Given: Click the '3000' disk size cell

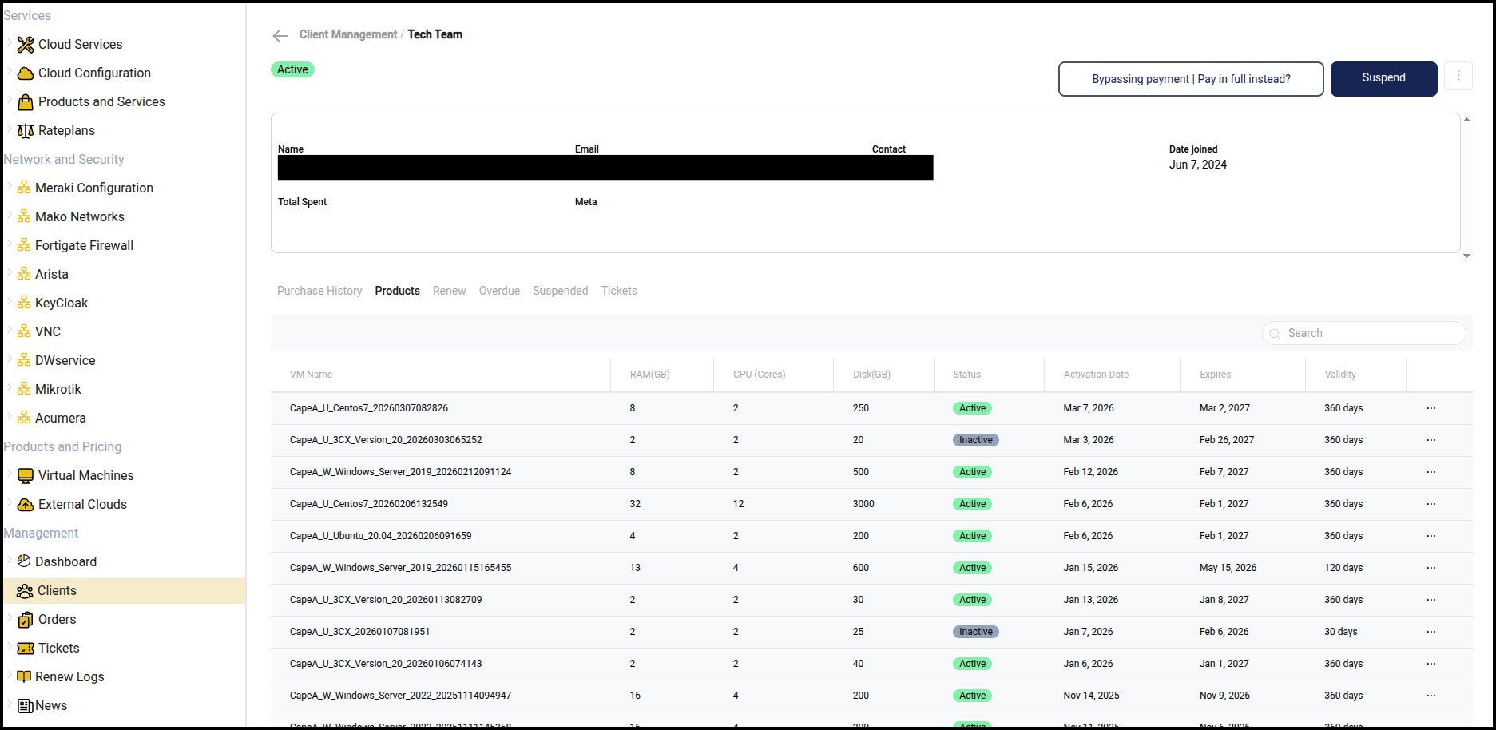Looking at the screenshot, I should [863, 504].
